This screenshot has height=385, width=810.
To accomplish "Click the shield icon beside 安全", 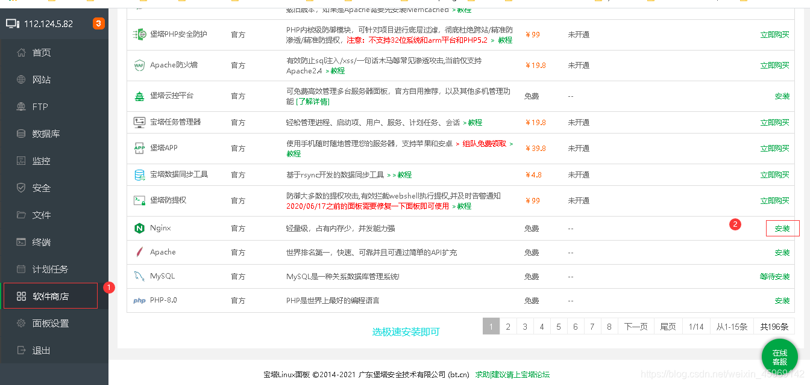I will [22, 188].
